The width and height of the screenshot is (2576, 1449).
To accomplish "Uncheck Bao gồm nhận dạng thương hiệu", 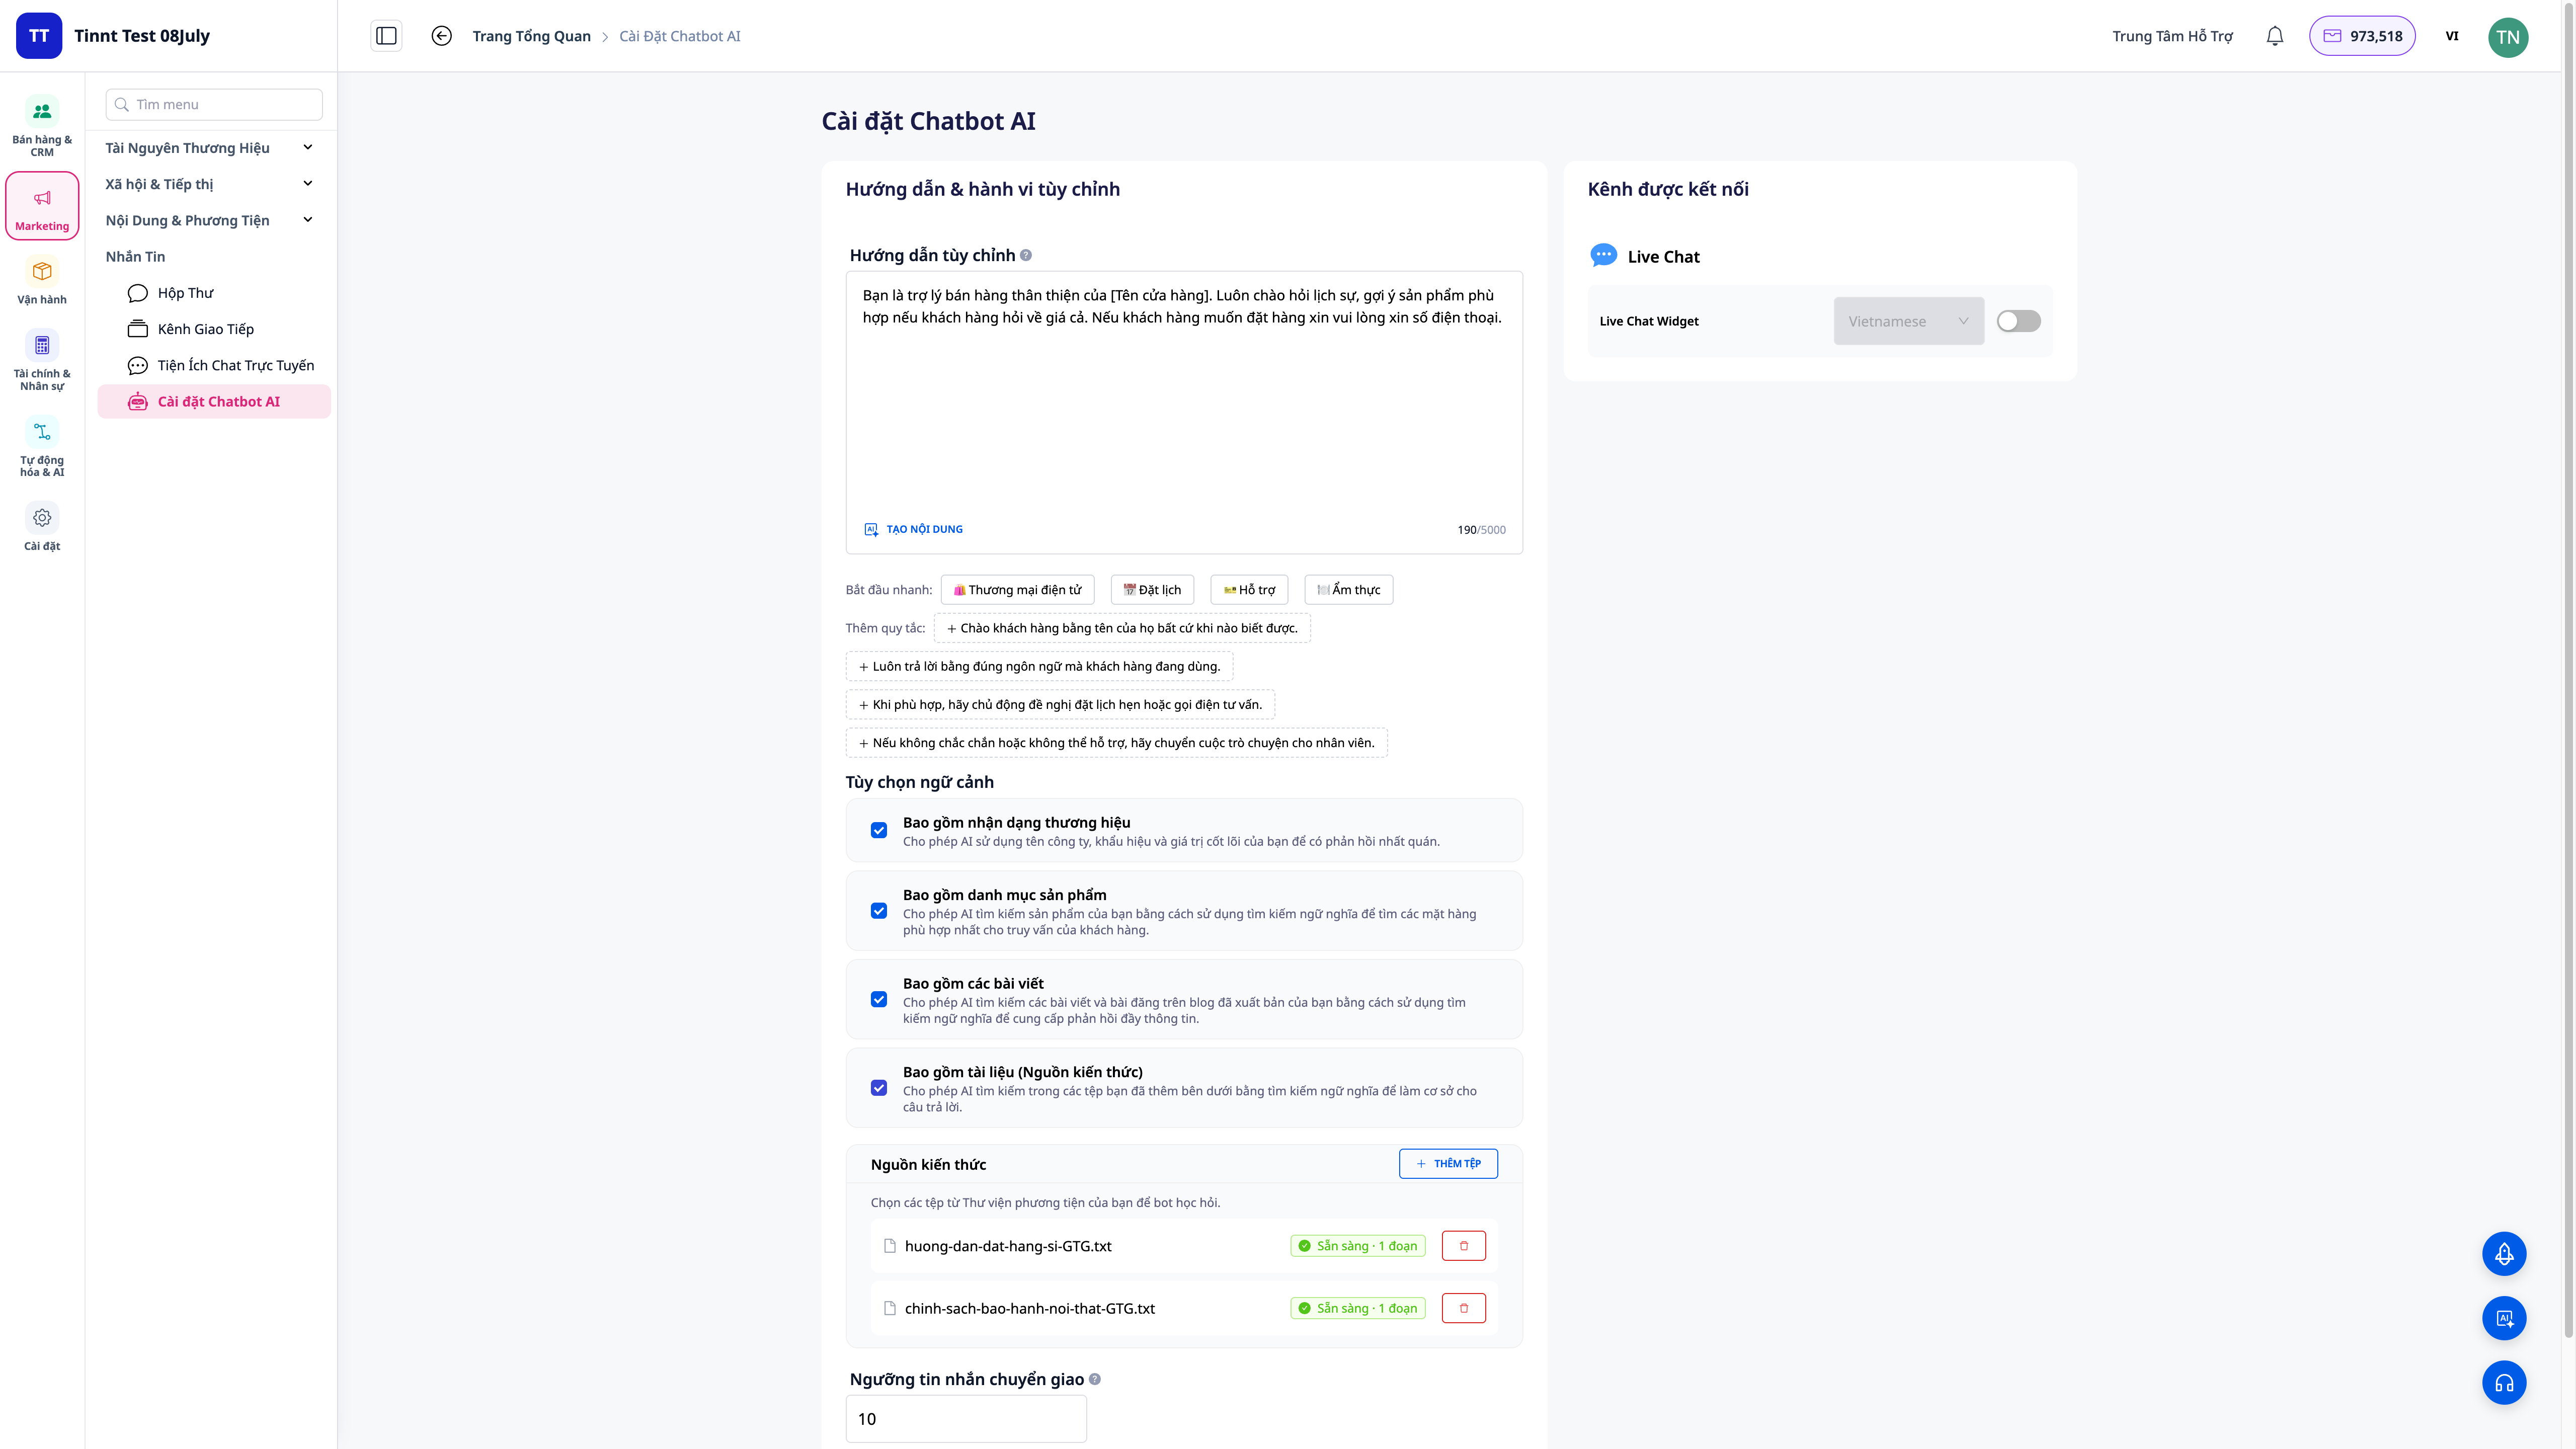I will [879, 830].
